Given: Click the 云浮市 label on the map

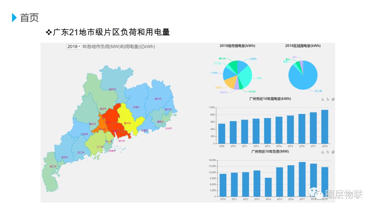Looking at the screenshot, I should (85, 134).
